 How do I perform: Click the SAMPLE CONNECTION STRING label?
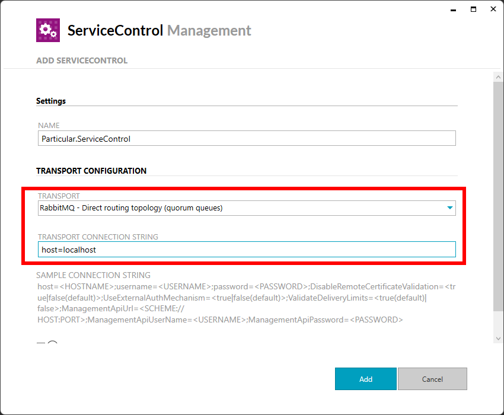coord(93,275)
